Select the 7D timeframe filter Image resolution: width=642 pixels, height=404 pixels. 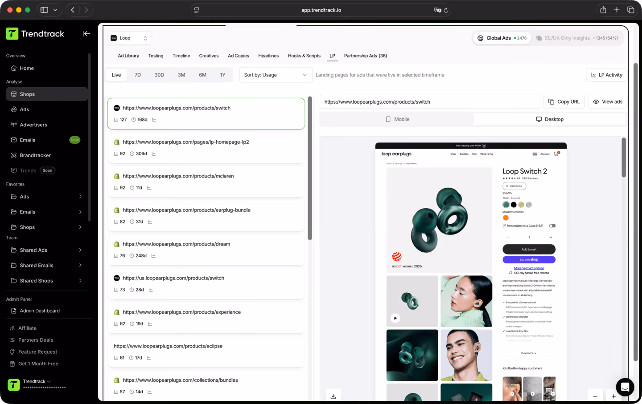[138, 75]
